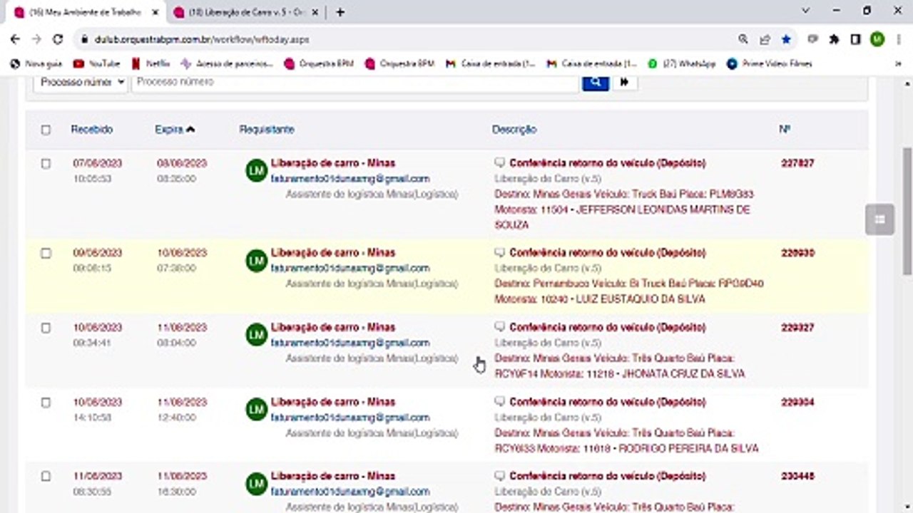Open process number 230448
This screenshot has height=513, width=913.
797,476
